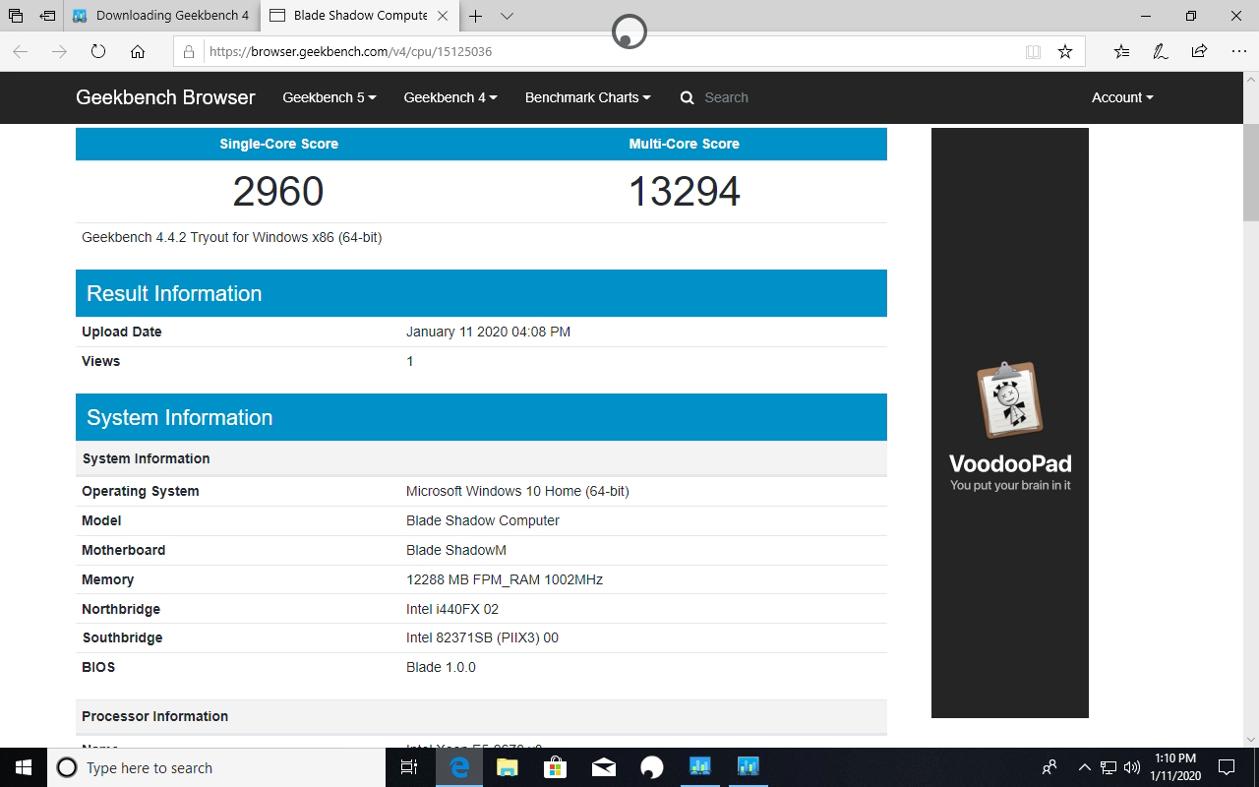Click the search magnifier icon

pyautogui.click(x=688, y=97)
